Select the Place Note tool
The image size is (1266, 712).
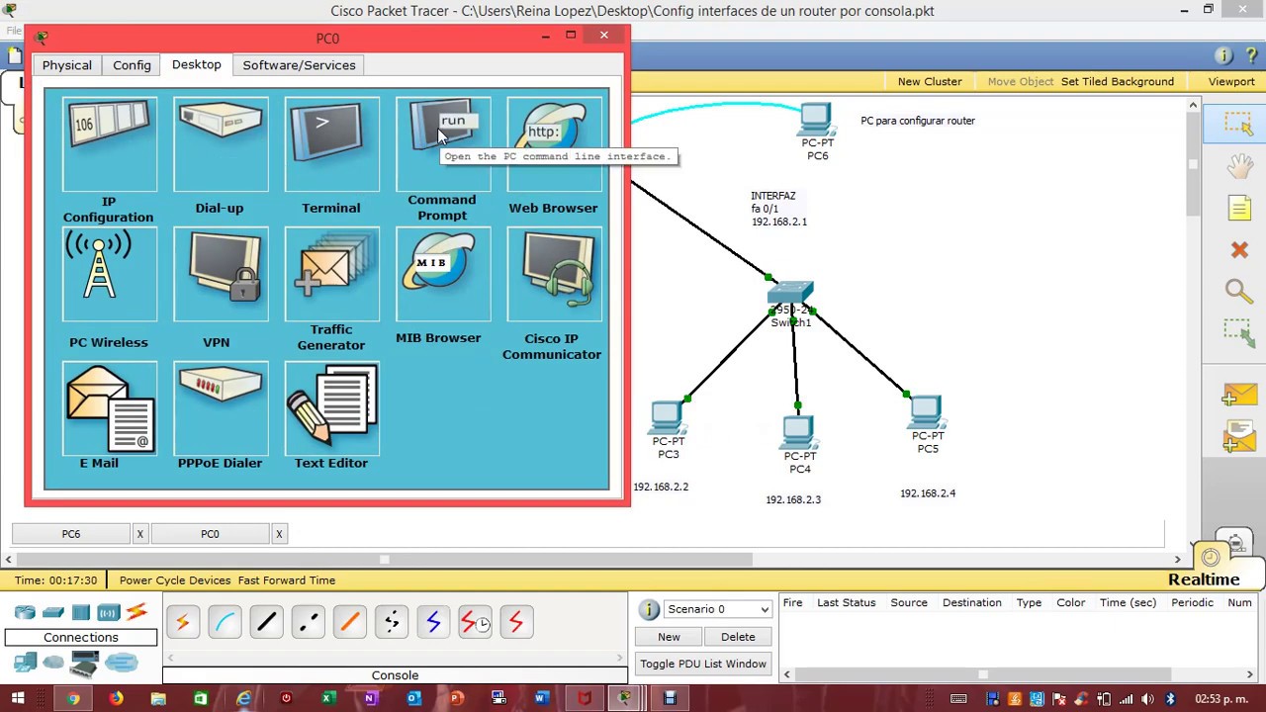coord(1239,208)
